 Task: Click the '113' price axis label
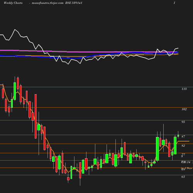[184, 89]
